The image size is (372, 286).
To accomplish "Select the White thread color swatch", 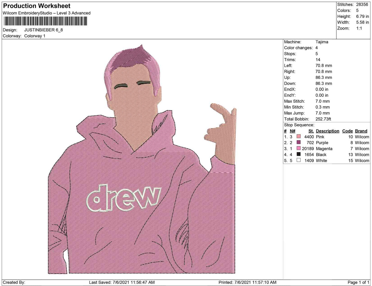I will point(299,160).
